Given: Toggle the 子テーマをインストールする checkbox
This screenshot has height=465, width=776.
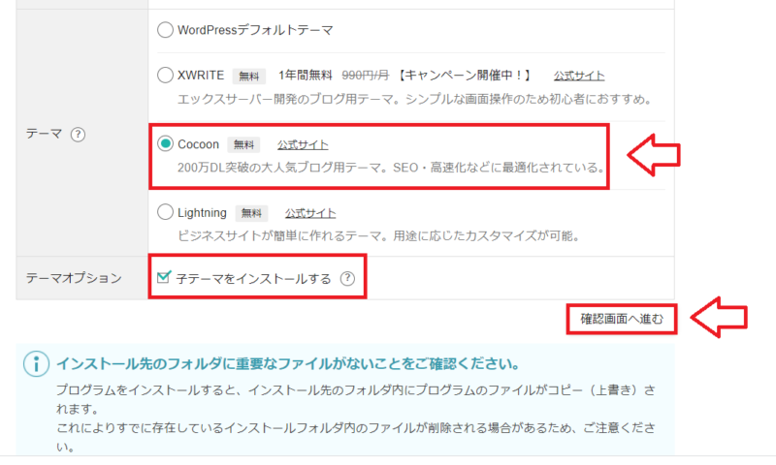Looking at the screenshot, I should (164, 277).
